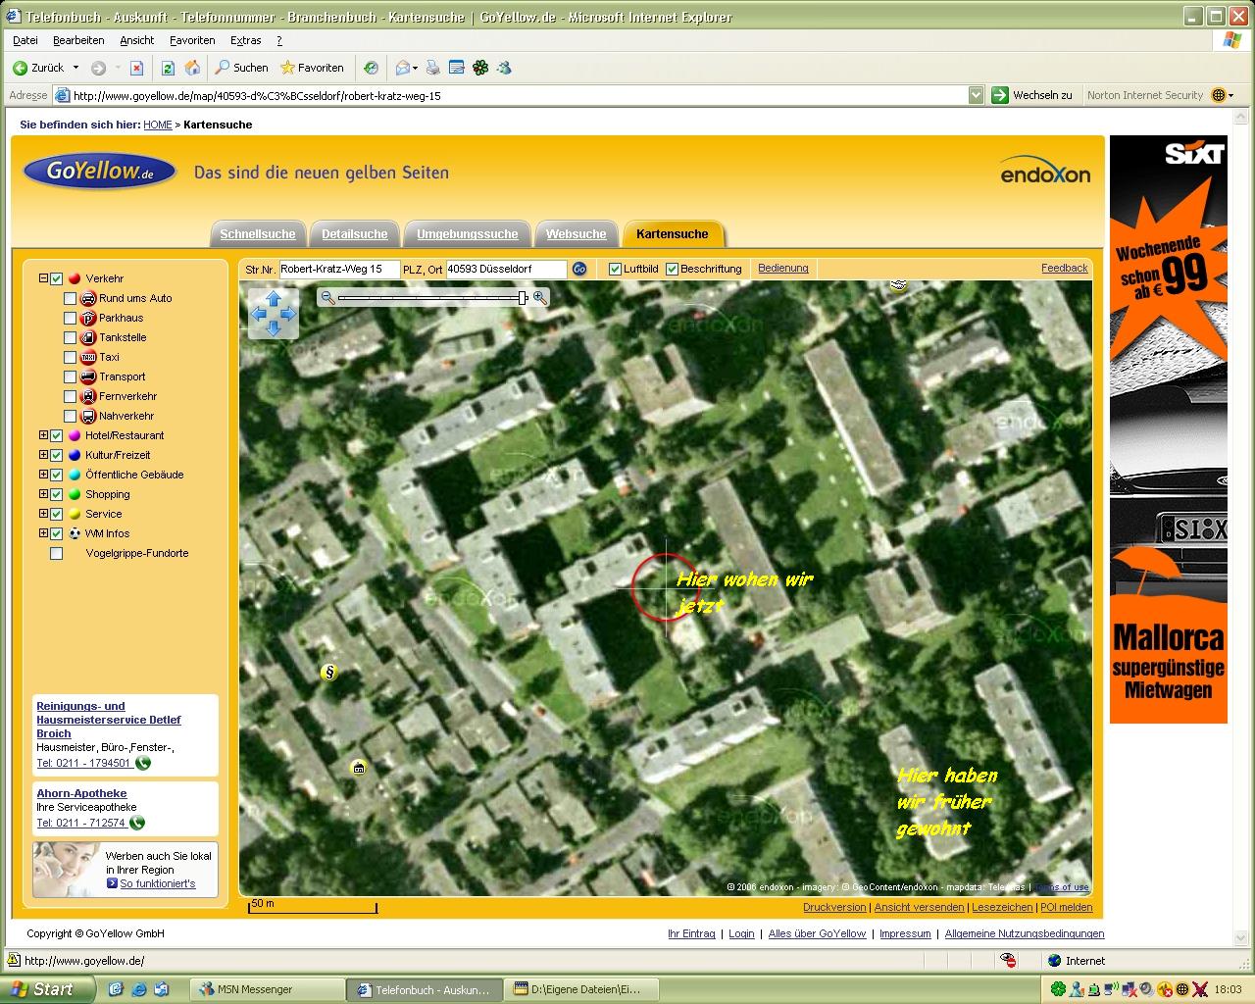Expand the Hotel/Restaurant tree node

[x=43, y=435]
